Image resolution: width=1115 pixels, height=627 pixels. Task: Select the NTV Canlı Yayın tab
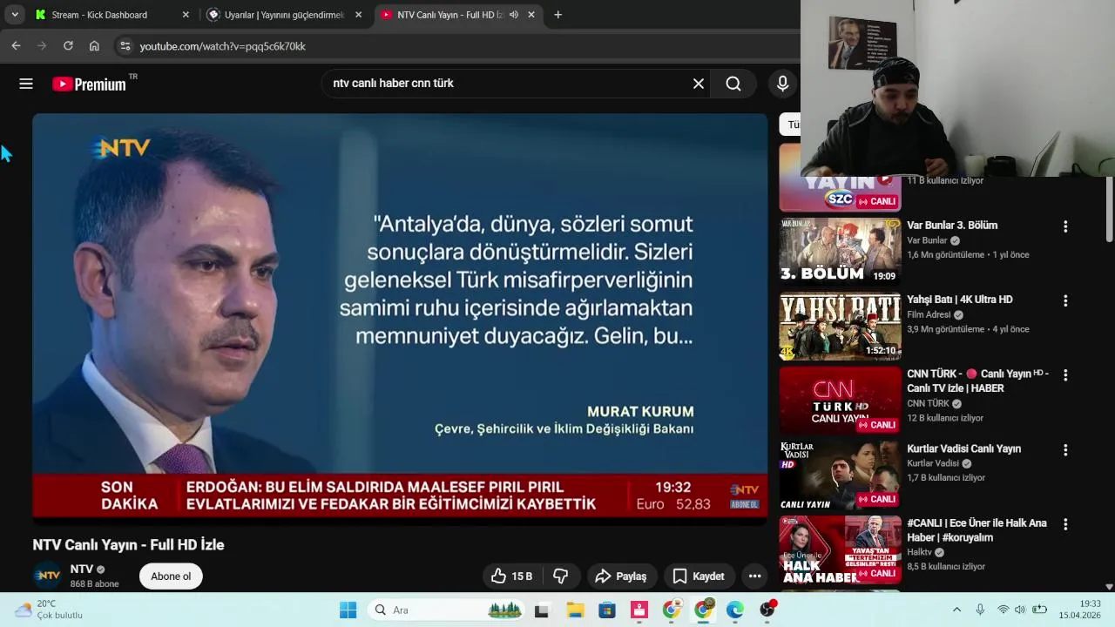click(458, 15)
